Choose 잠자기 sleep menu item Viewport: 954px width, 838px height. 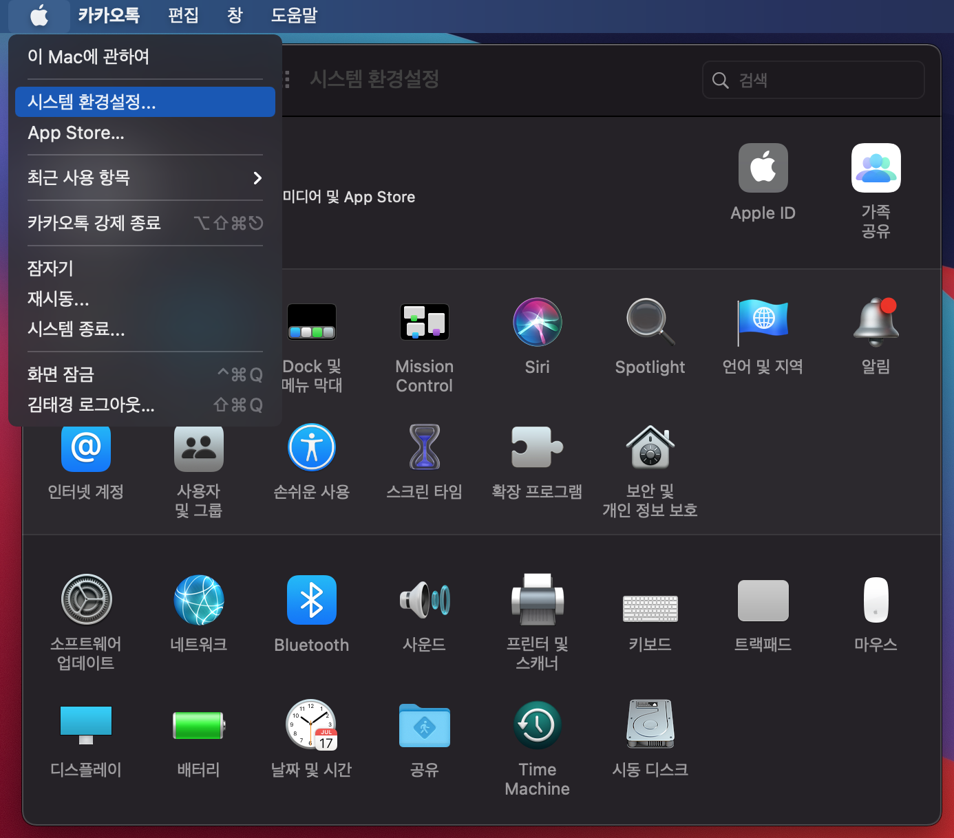point(145,268)
